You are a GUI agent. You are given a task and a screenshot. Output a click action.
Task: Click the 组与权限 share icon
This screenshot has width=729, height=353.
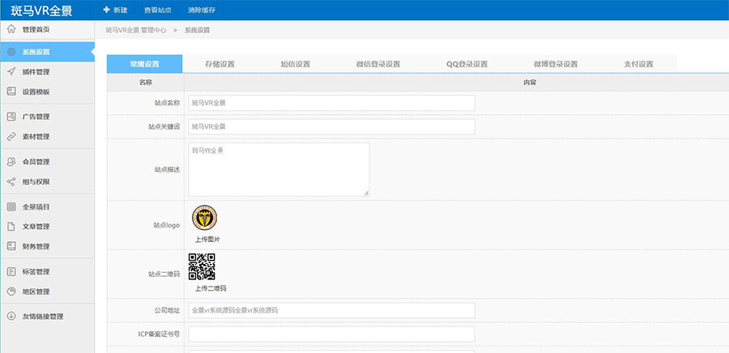click(11, 181)
